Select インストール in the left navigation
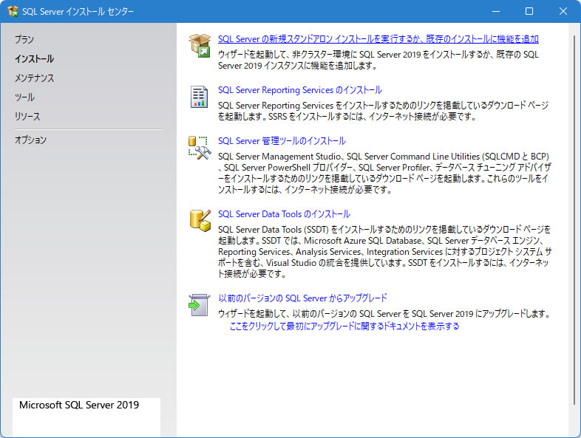The width and height of the screenshot is (581, 438). point(34,58)
